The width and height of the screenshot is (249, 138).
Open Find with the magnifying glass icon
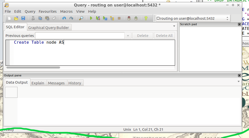tap(81, 18)
